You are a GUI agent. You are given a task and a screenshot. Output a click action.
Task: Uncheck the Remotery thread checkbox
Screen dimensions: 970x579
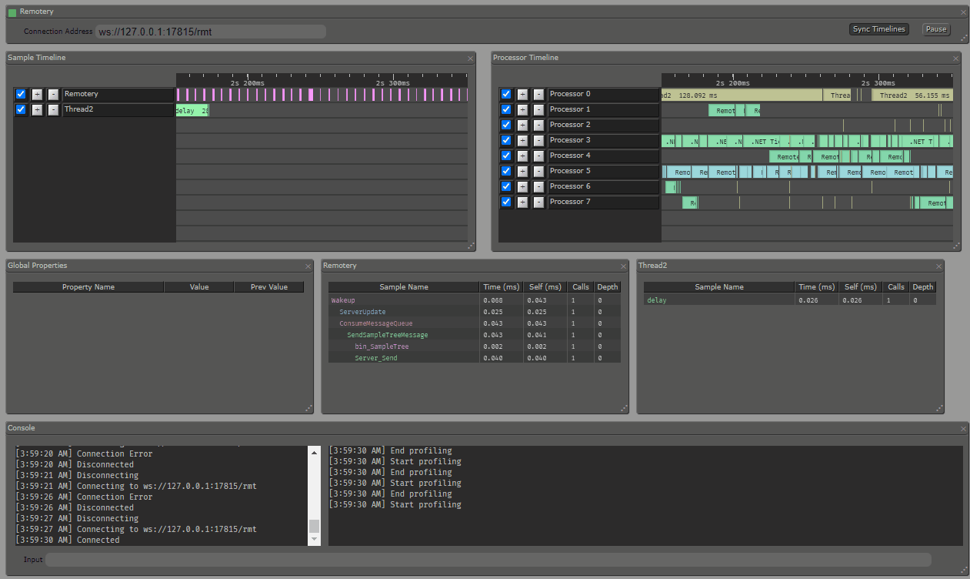(x=22, y=94)
